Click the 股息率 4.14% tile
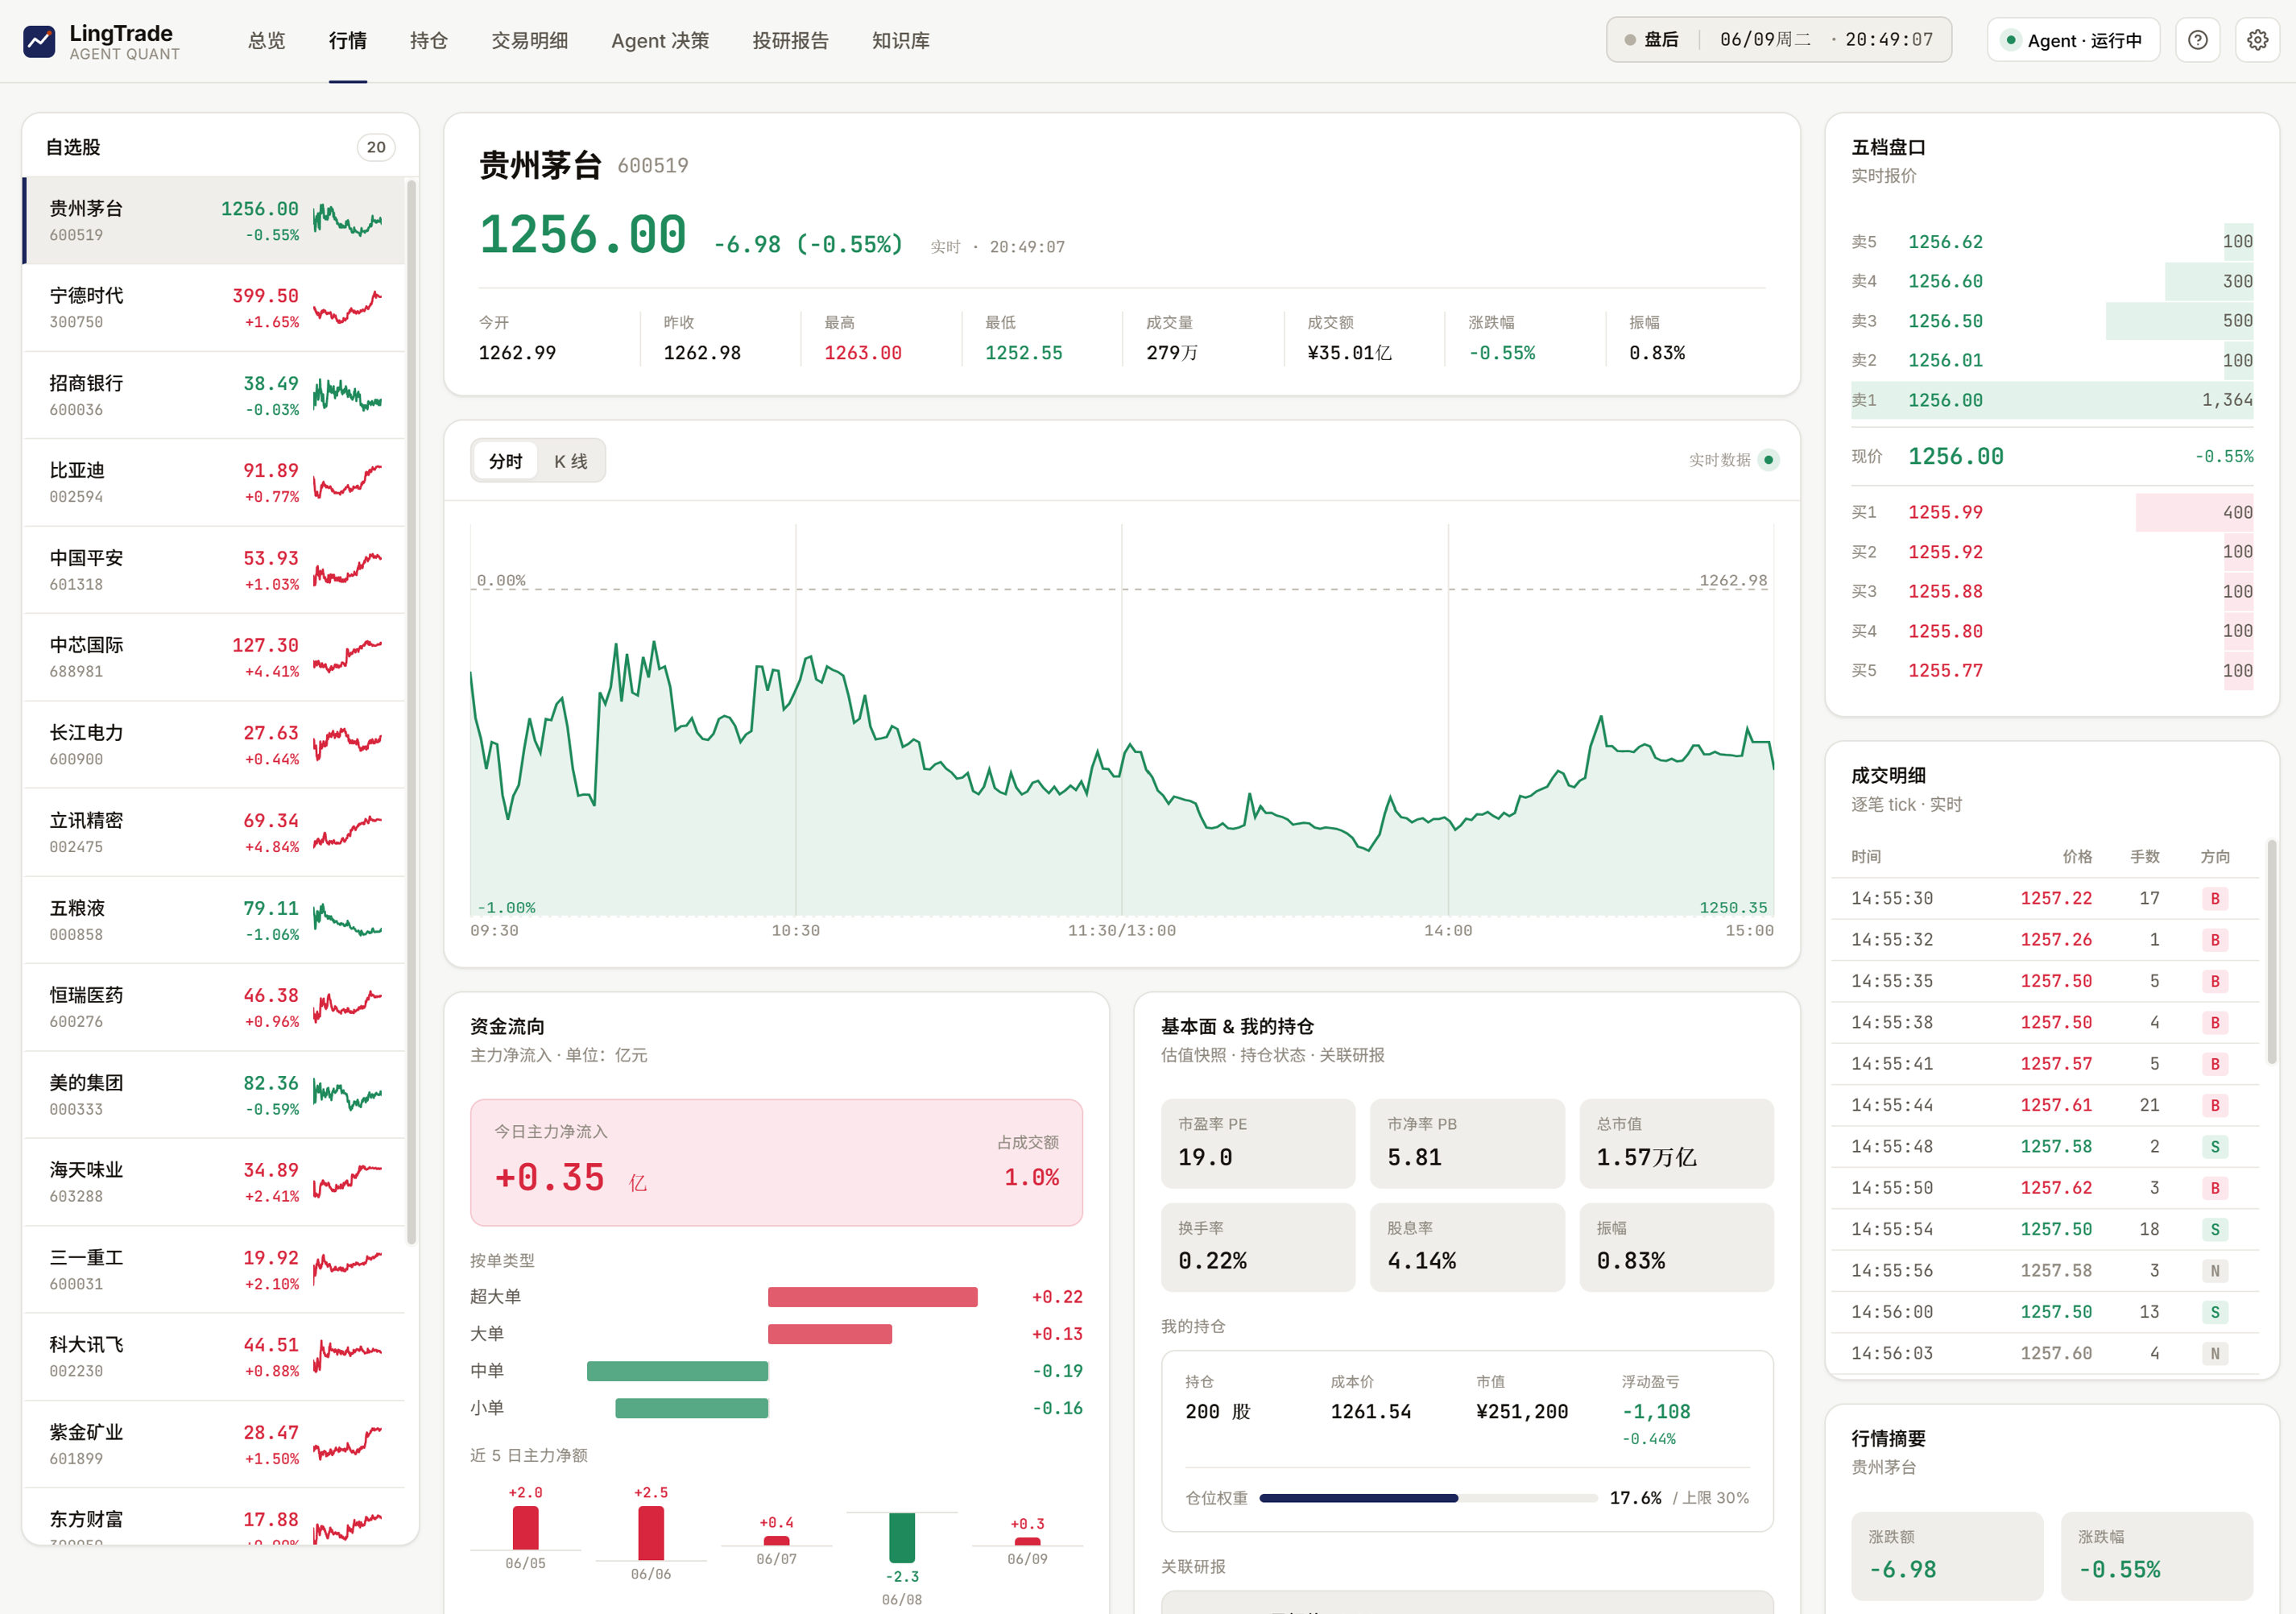The width and height of the screenshot is (2296, 1614). 1466,1247
